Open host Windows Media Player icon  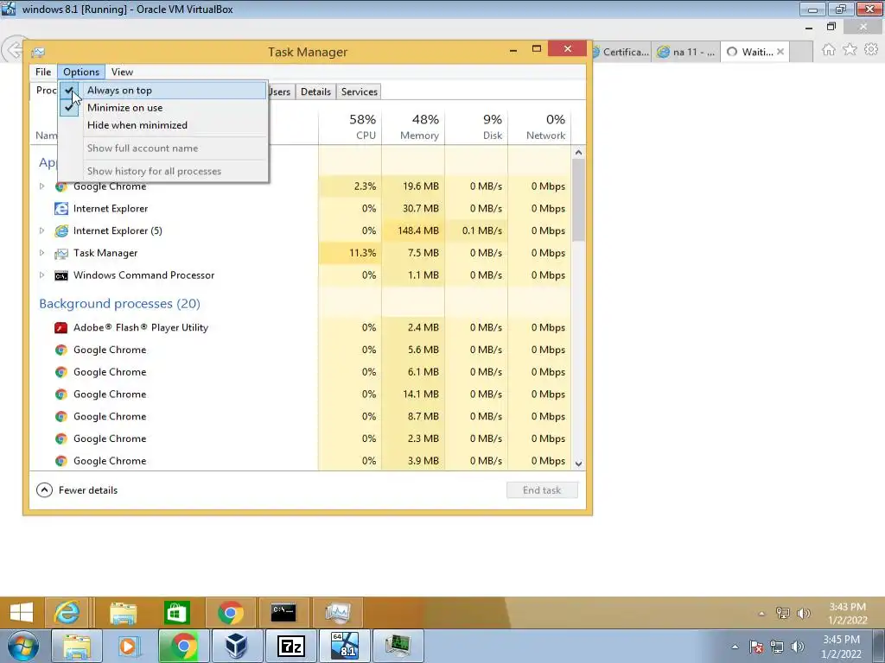point(129,646)
